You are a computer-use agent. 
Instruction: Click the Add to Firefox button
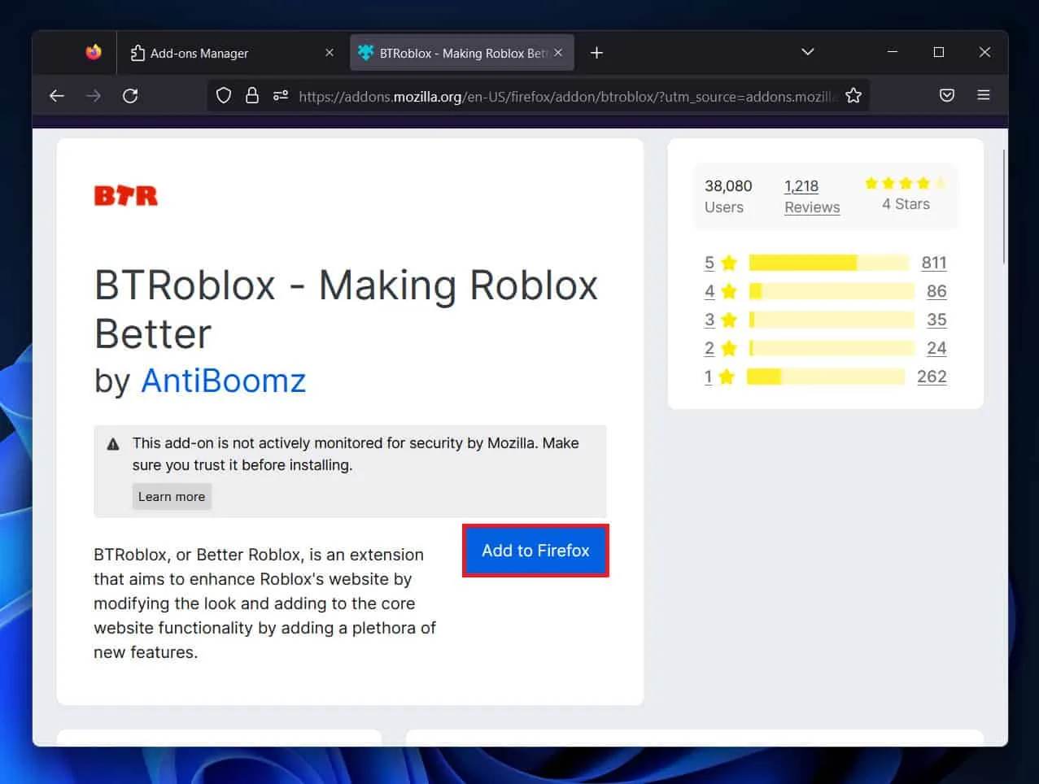pyautogui.click(x=535, y=551)
